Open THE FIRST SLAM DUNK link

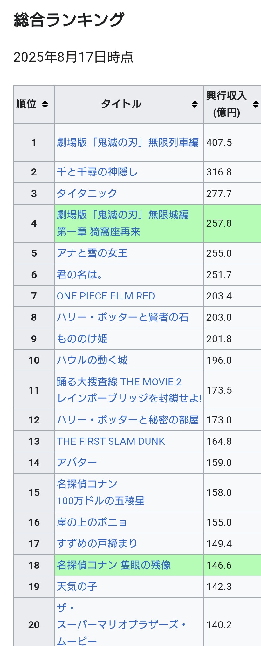click(x=111, y=441)
